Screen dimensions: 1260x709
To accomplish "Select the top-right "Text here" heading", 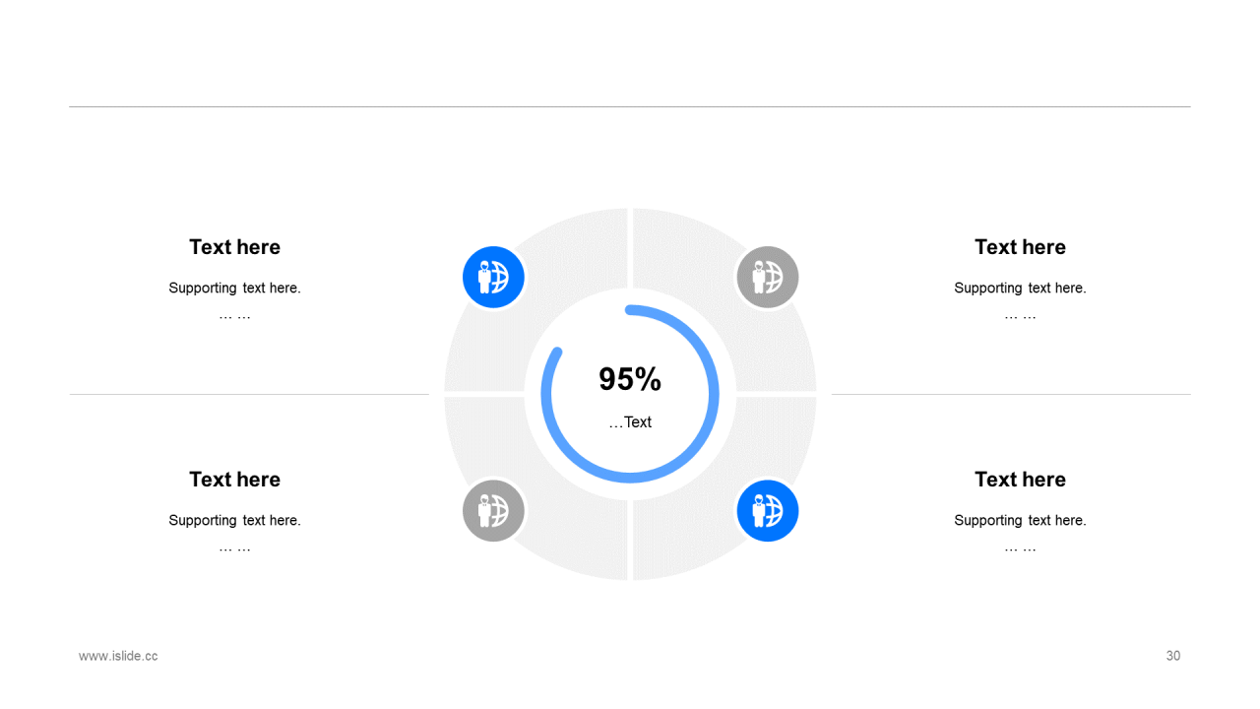I will click(1020, 247).
